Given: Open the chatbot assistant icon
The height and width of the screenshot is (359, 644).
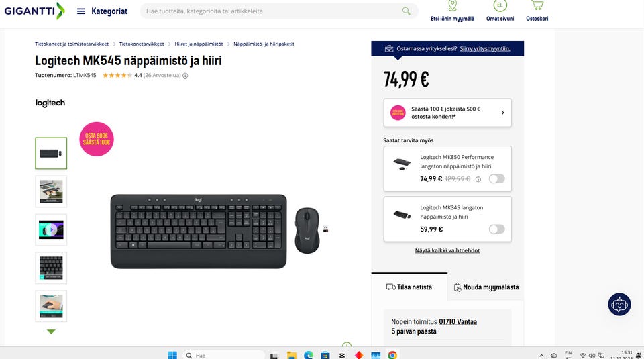Looking at the screenshot, I should coord(619,305).
